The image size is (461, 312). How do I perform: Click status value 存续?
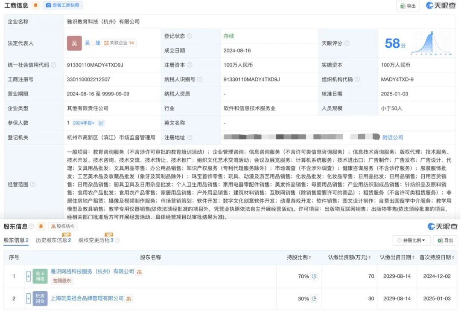click(229, 36)
